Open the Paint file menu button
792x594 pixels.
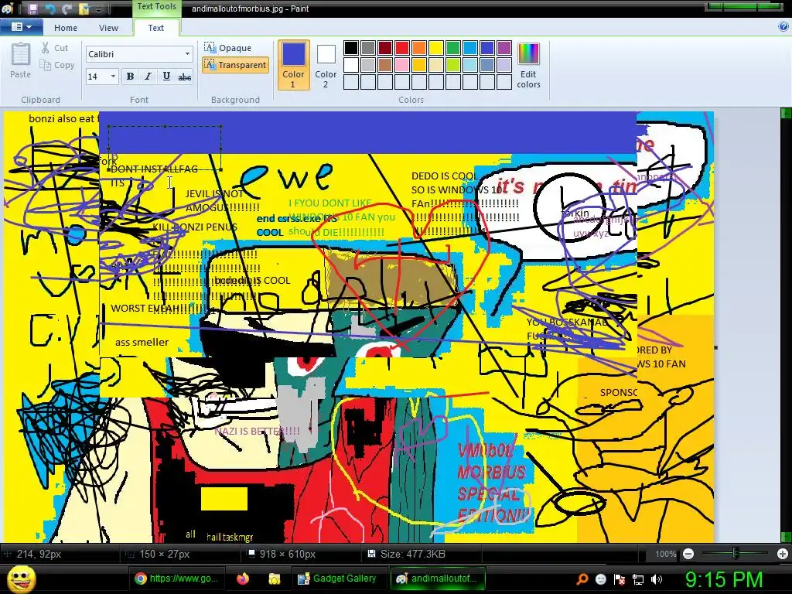(21, 27)
